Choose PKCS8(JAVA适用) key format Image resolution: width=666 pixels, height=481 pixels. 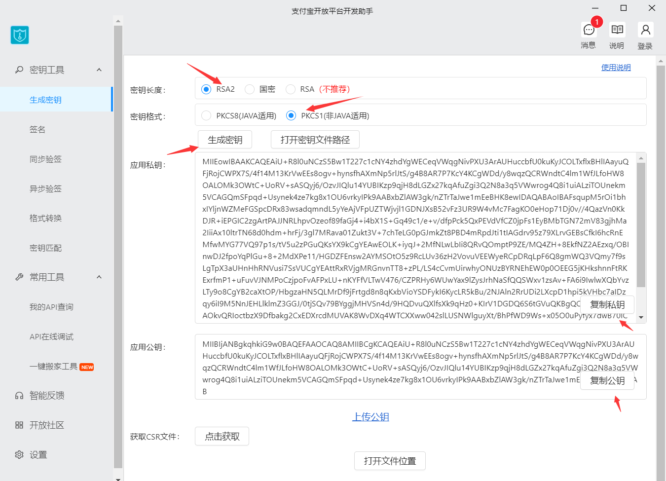pos(206,115)
